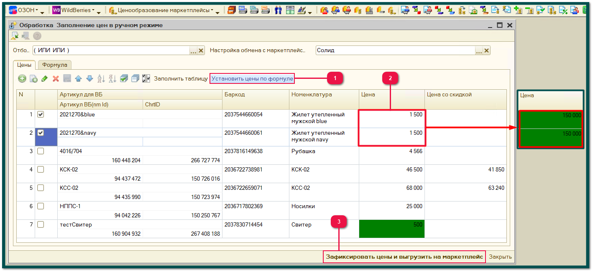Sort ascending with the А-Я icon
Image resolution: width=593 pixels, height=272 pixels.
coord(101,78)
